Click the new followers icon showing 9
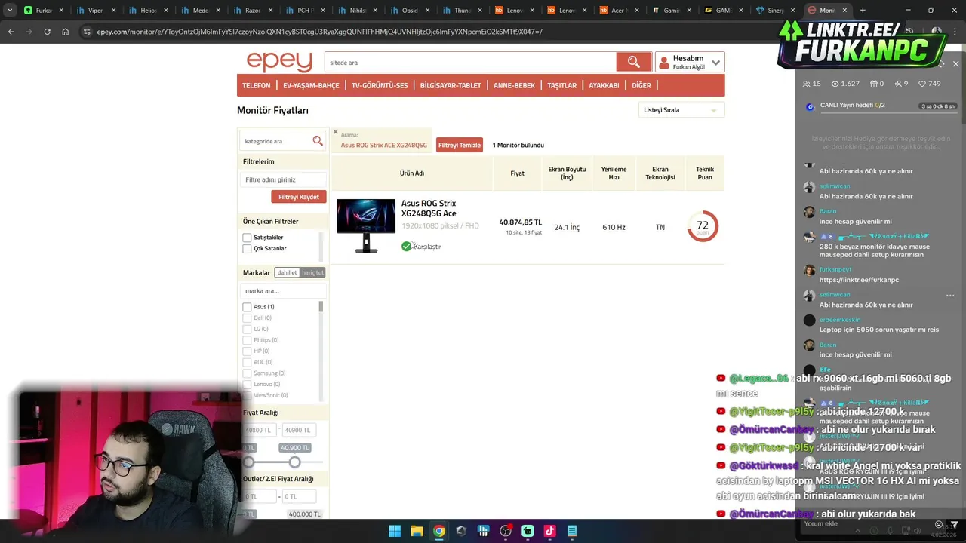Screen dimensions: 966x543 897,84
